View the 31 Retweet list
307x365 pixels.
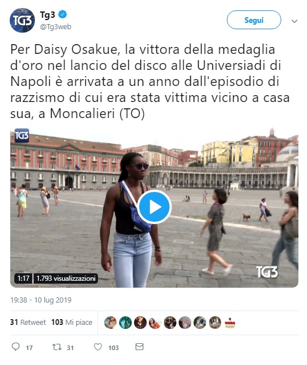point(28,322)
